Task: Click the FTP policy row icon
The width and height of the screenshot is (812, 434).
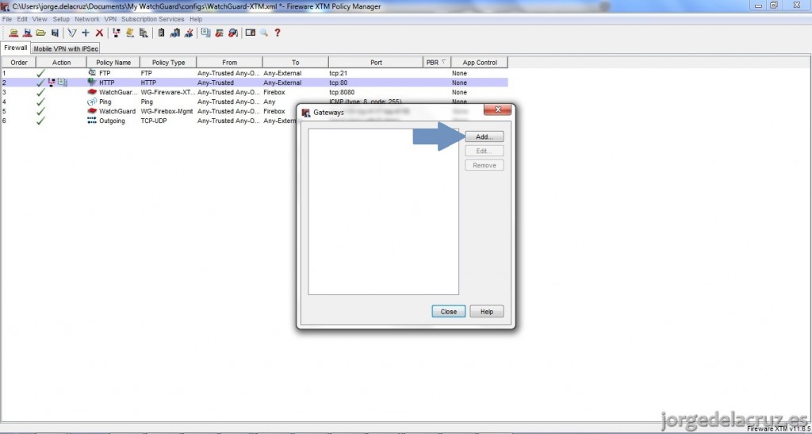Action: pos(92,73)
